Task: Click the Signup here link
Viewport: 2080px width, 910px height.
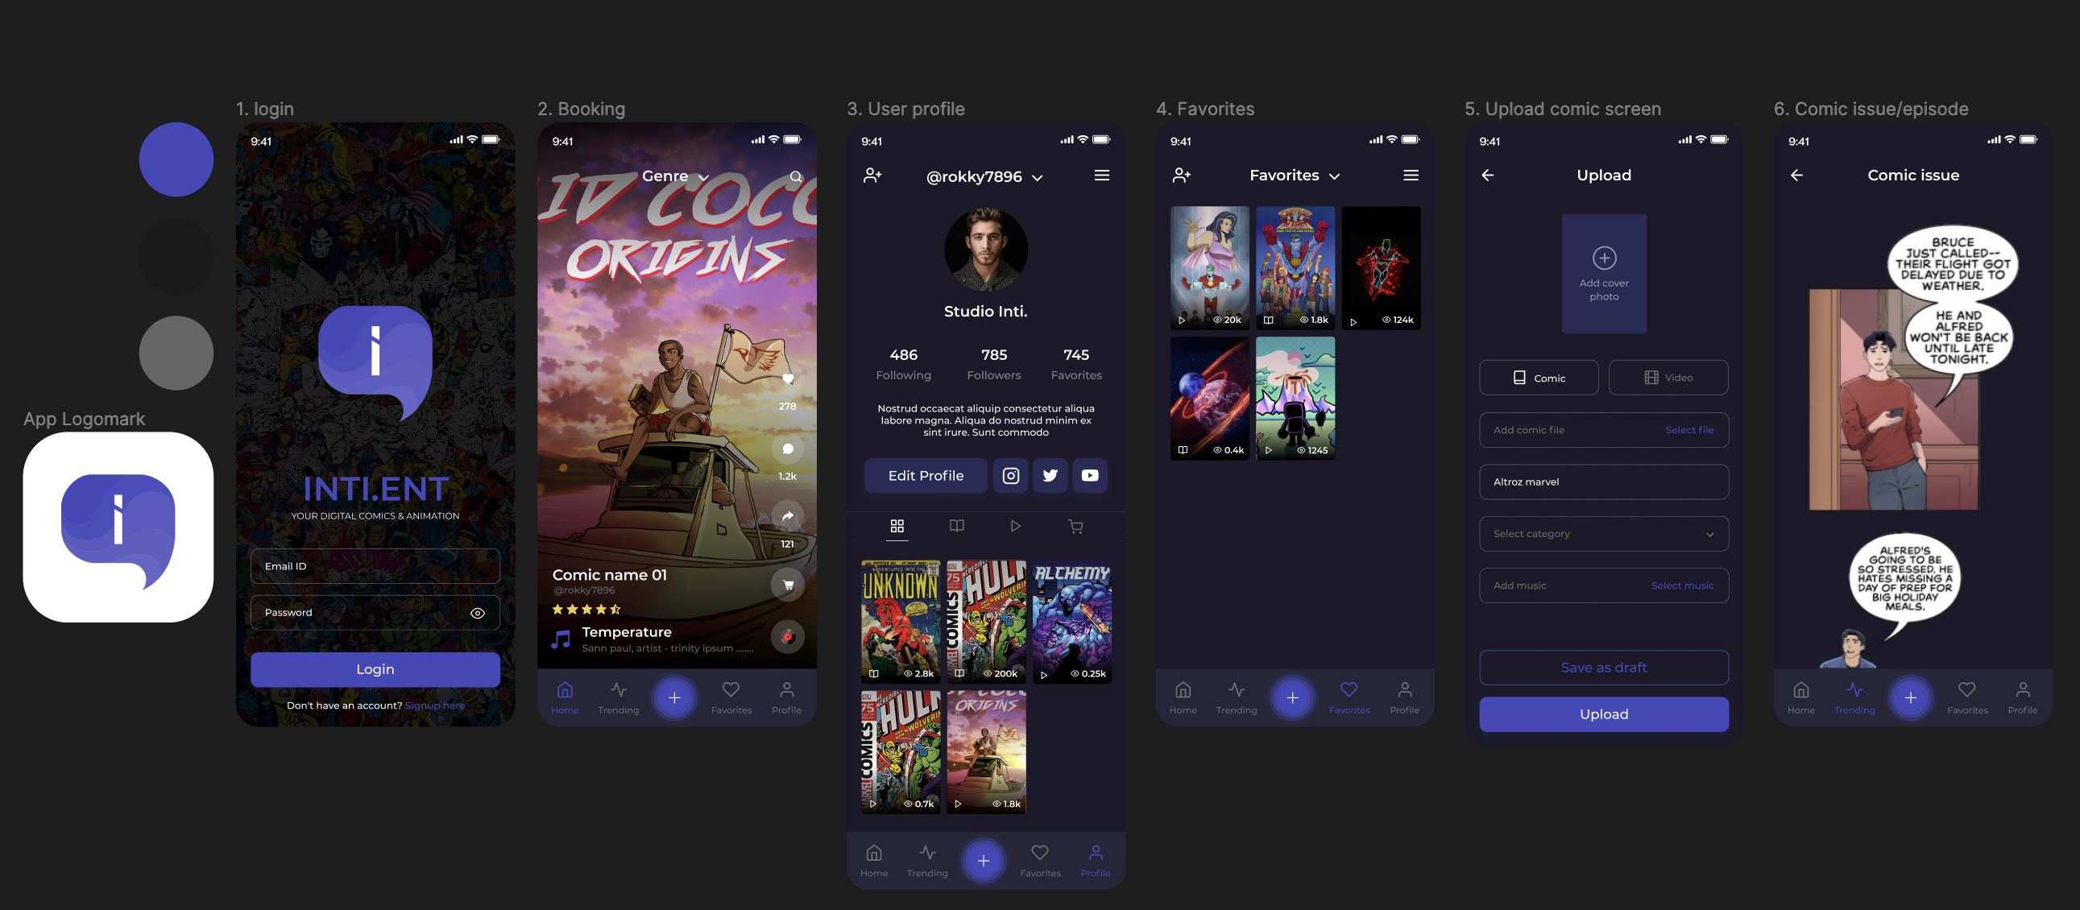Action: pyautogui.click(x=434, y=705)
